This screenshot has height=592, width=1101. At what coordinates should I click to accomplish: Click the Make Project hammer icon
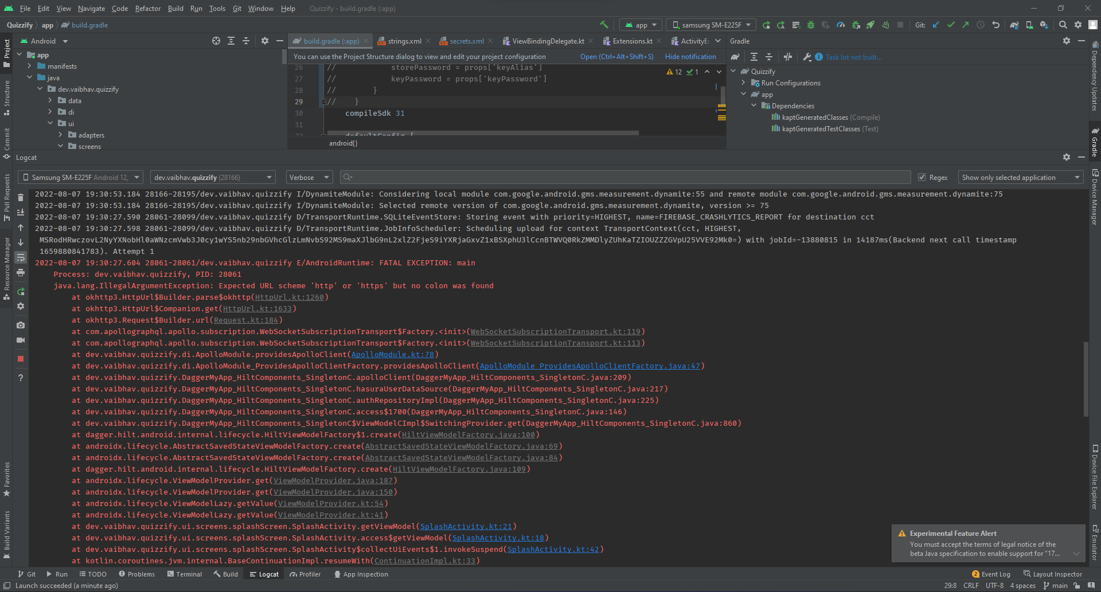pos(604,25)
